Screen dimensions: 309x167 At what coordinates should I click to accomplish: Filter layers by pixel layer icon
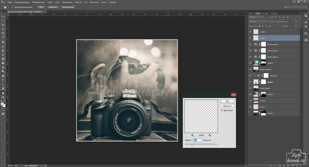(x=272, y=17)
